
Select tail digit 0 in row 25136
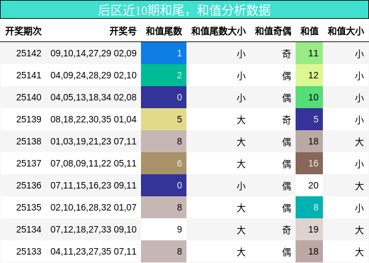coord(164,185)
